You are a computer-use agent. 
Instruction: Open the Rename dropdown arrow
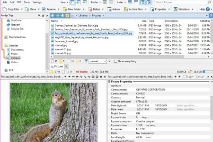click(x=59, y=9)
